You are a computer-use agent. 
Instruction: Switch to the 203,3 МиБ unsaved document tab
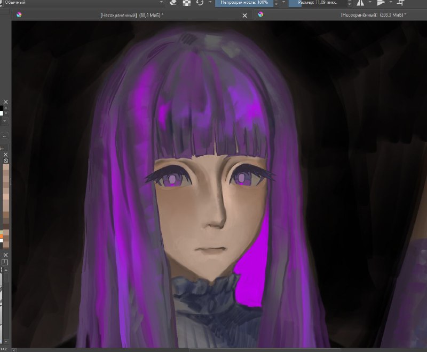[373, 15]
